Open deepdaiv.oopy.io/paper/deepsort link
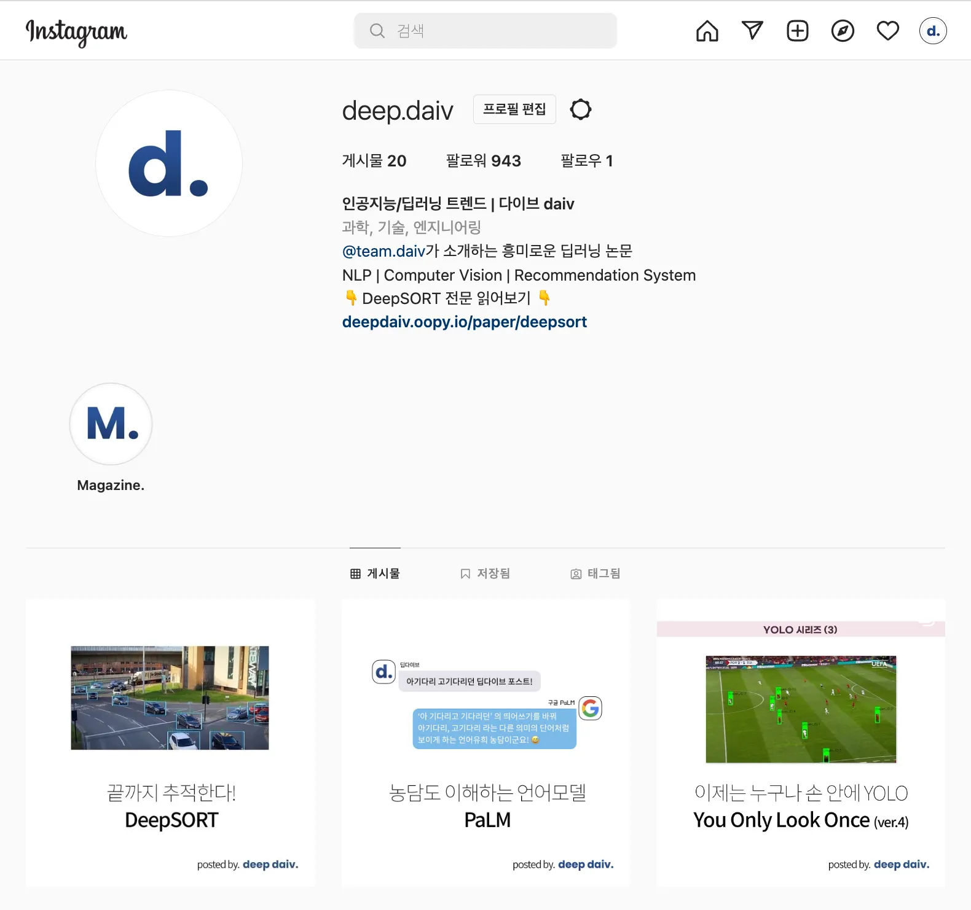 [x=465, y=322]
